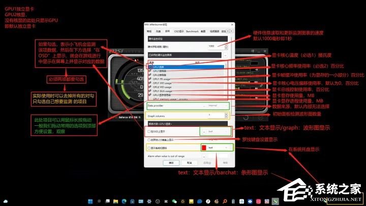The width and height of the screenshot is (366, 206).
Task: Close the MSI Afterburner settings dialog
Action: pos(232,24)
